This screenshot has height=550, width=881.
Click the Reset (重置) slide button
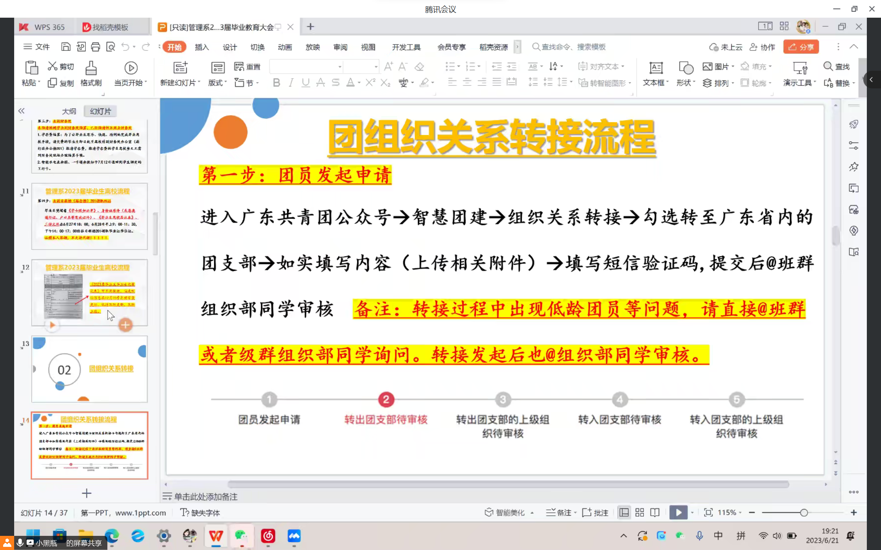coord(247,66)
